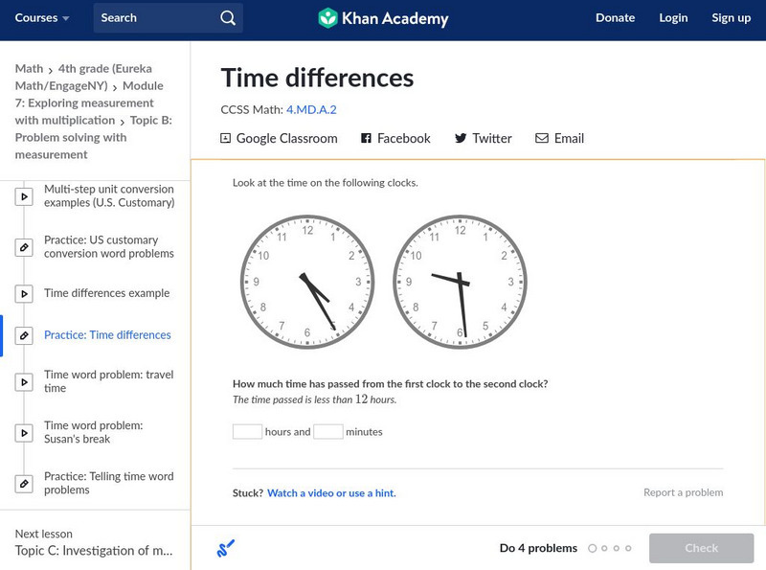Open the scratchpad pencil tool

coord(226,549)
